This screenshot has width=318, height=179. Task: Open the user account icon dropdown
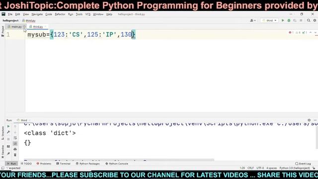253,20
